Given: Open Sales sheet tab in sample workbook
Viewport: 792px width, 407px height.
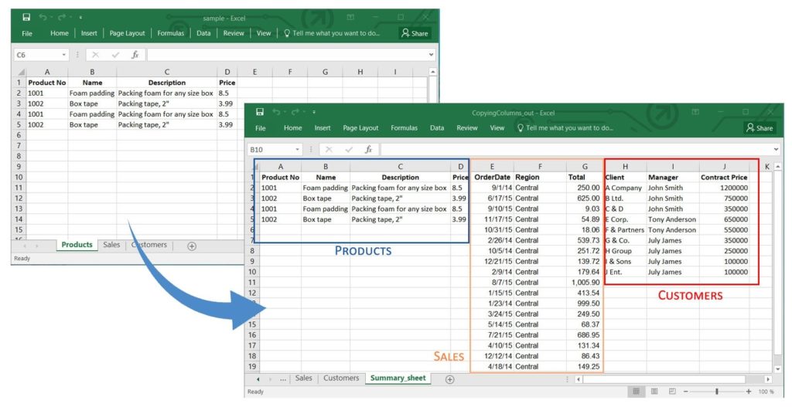Looking at the screenshot, I should (111, 245).
